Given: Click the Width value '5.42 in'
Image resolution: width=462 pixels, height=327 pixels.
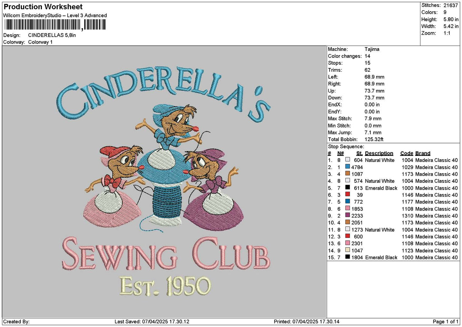Looking at the screenshot, I should tap(451, 26).
